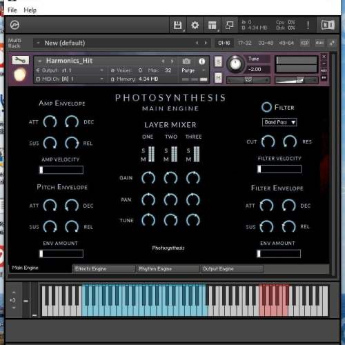Click the exclamation panic button
The width and height of the screenshot is (345, 345).
click(x=308, y=25)
